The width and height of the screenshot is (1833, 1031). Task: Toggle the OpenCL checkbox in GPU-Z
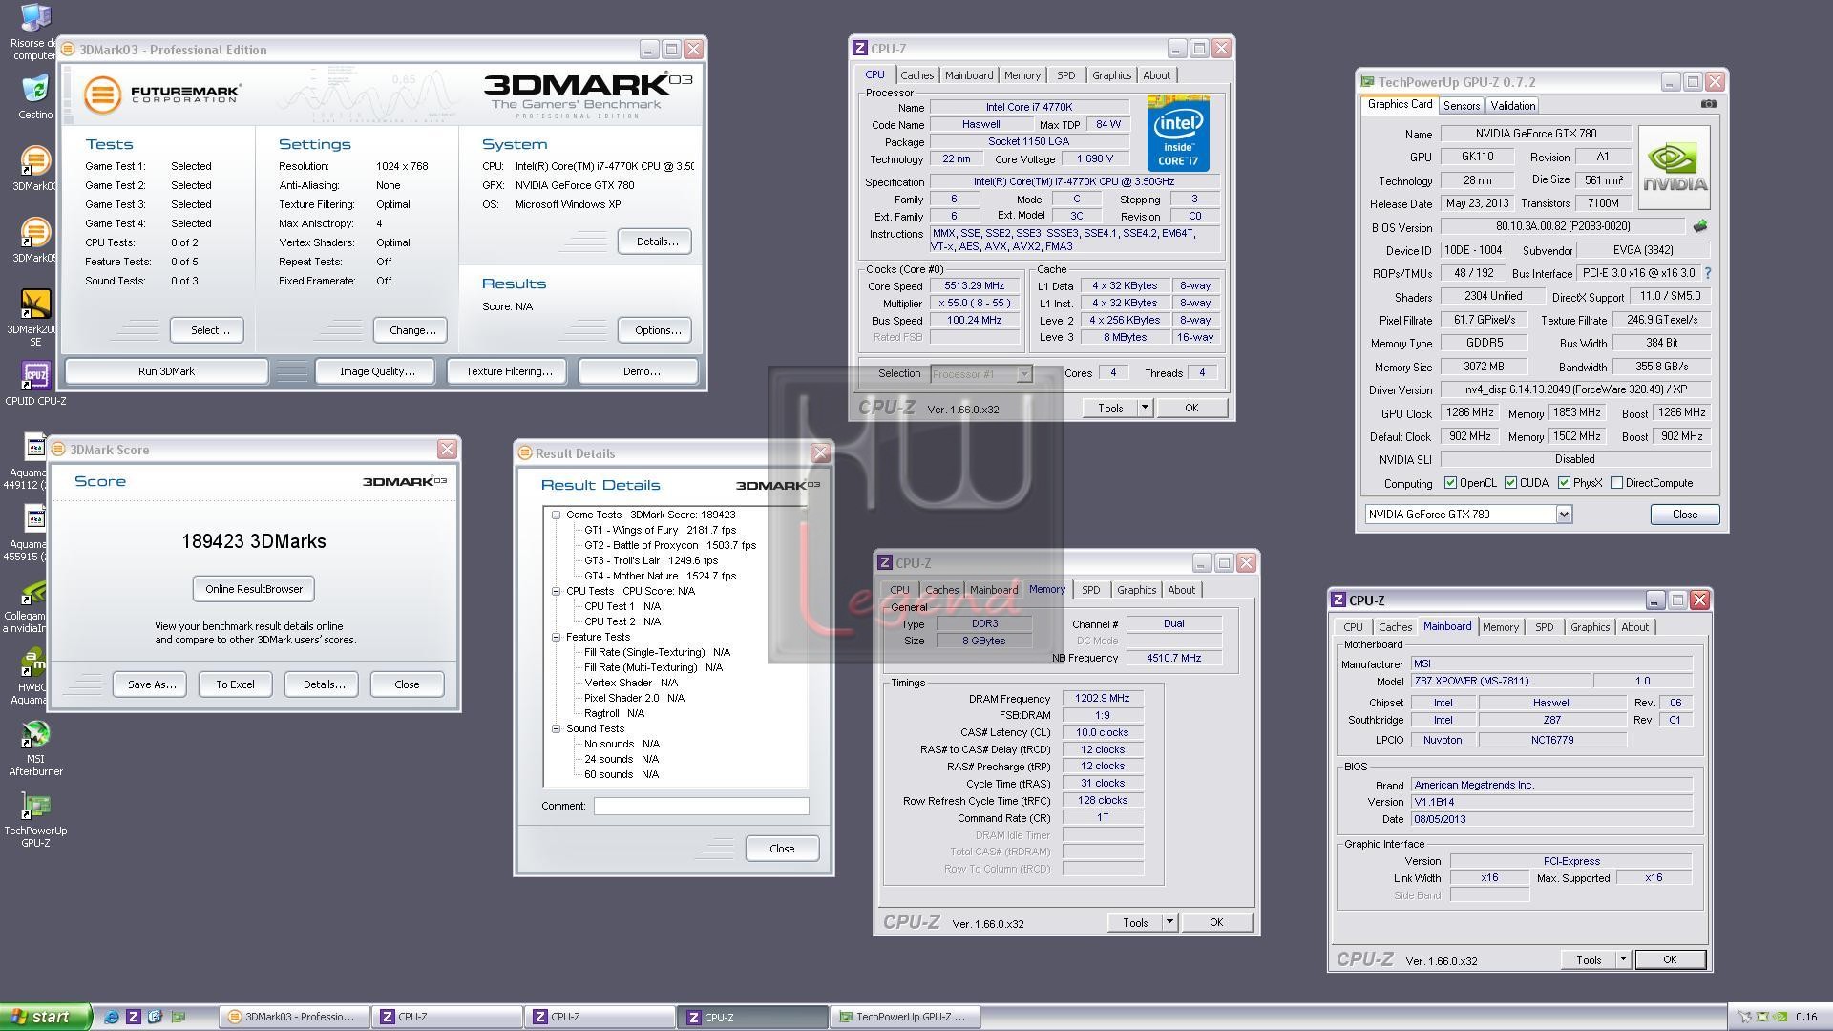coord(1450,483)
